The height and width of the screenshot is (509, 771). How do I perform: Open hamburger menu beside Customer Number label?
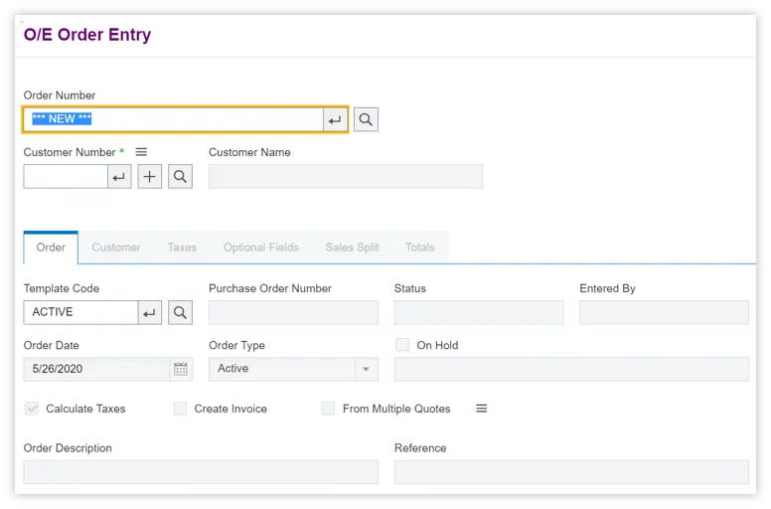141,152
